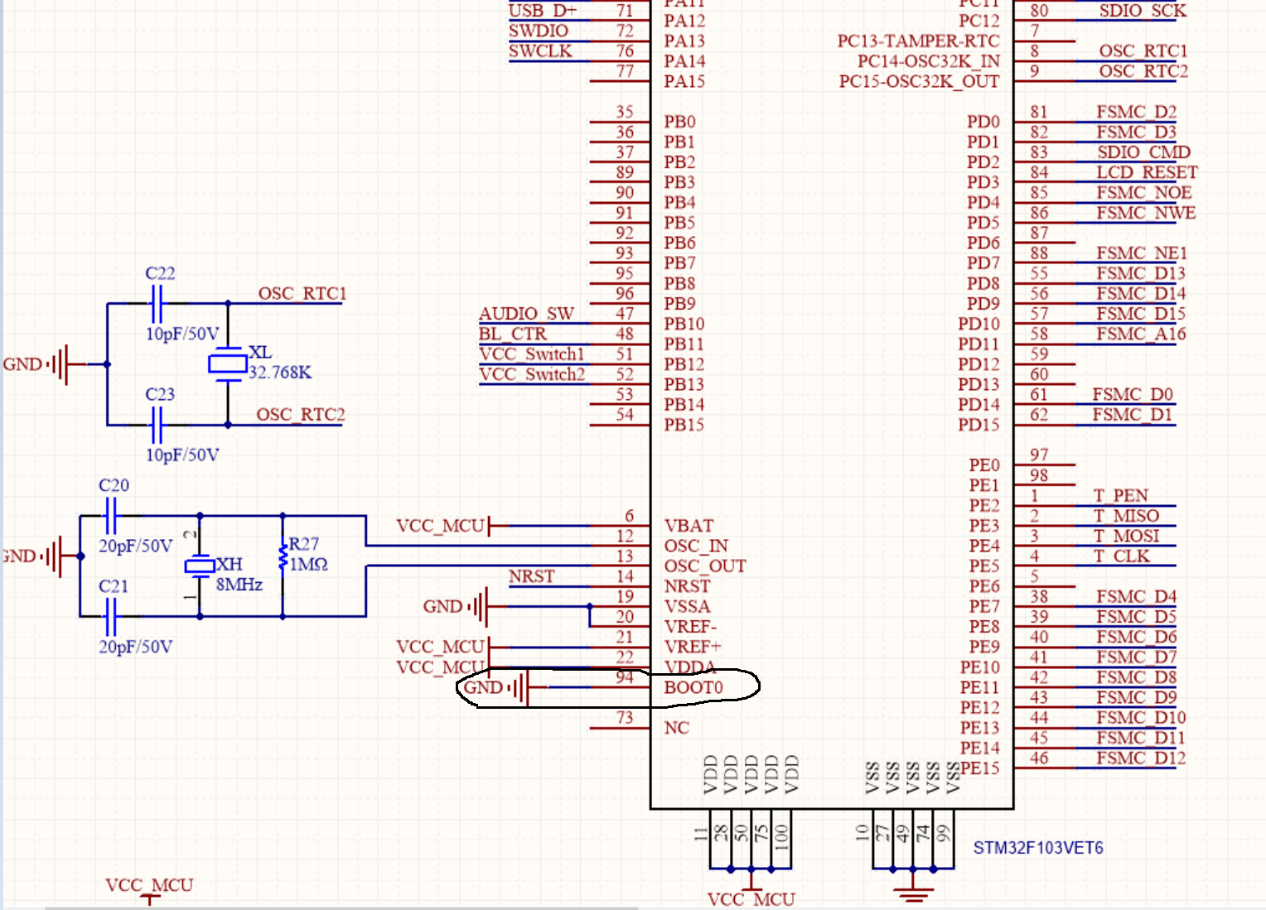Click the OSC_RTC1 net label near C22
The width and height of the screenshot is (1266, 910).
pos(302,293)
